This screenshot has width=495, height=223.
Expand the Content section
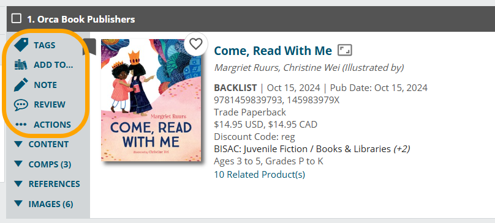pos(41,144)
